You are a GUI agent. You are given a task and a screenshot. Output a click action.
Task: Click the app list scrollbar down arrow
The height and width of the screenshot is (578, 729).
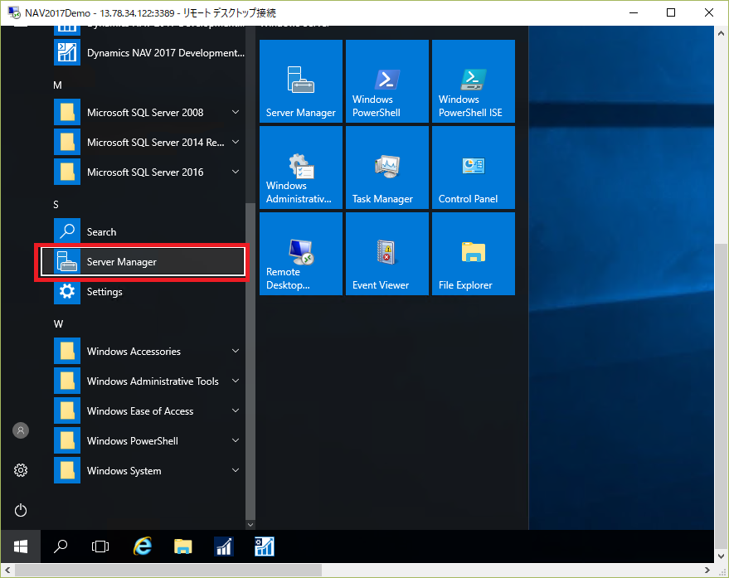pyautogui.click(x=250, y=525)
